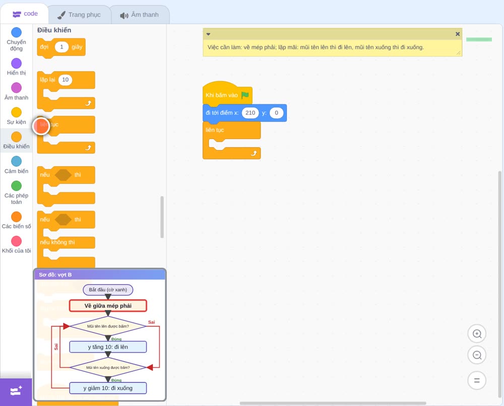Click the add extension button
504x406 pixels.
pyautogui.click(x=16, y=391)
